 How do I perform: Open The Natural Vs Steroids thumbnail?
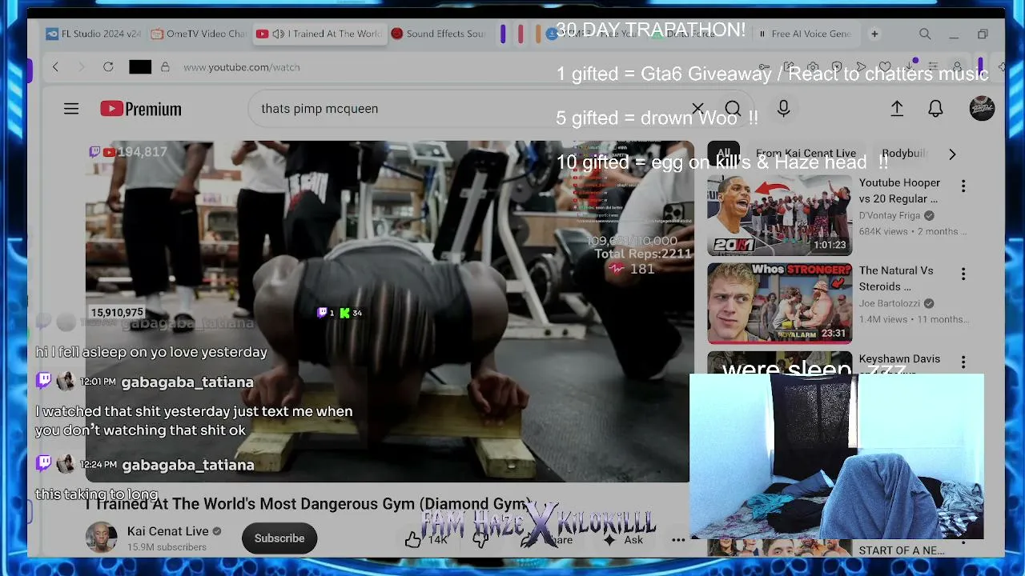click(779, 303)
